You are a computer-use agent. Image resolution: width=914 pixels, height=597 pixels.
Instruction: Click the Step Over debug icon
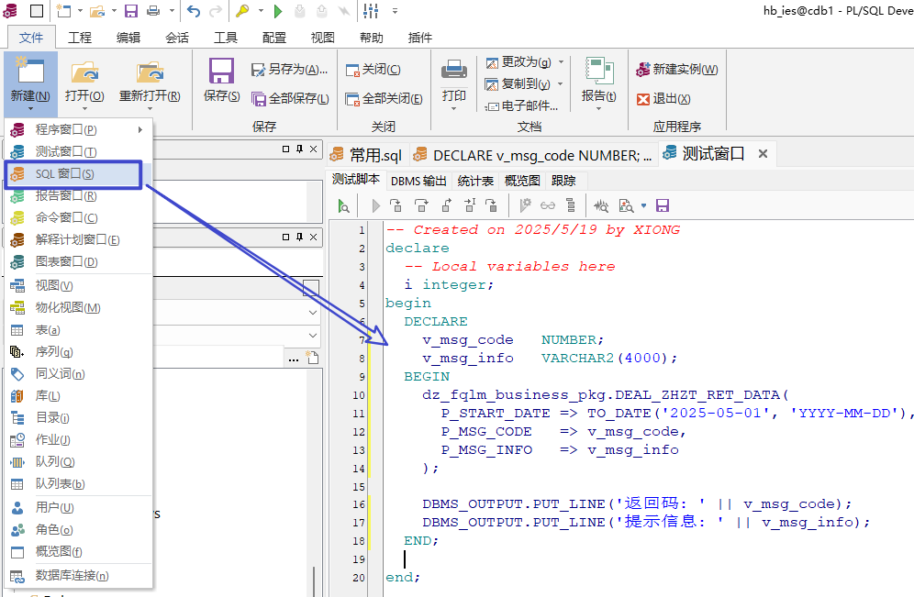[x=421, y=205]
